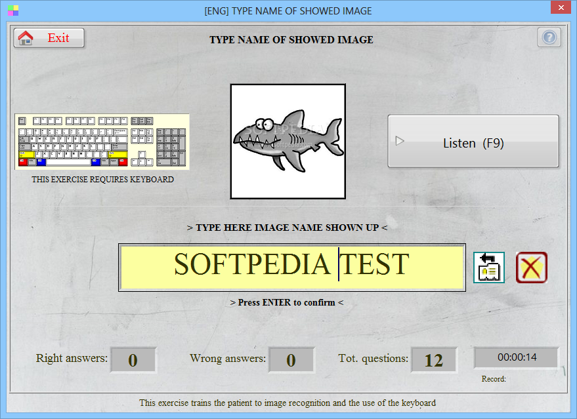This screenshot has width=577, height=419.
Task: Click the paste-from-clipboard icon
Action: pyautogui.click(x=488, y=268)
